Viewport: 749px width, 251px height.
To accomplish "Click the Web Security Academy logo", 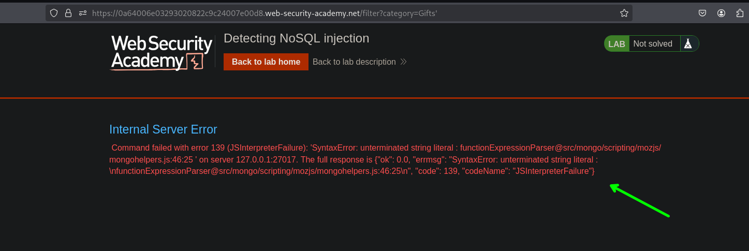I will click(161, 52).
